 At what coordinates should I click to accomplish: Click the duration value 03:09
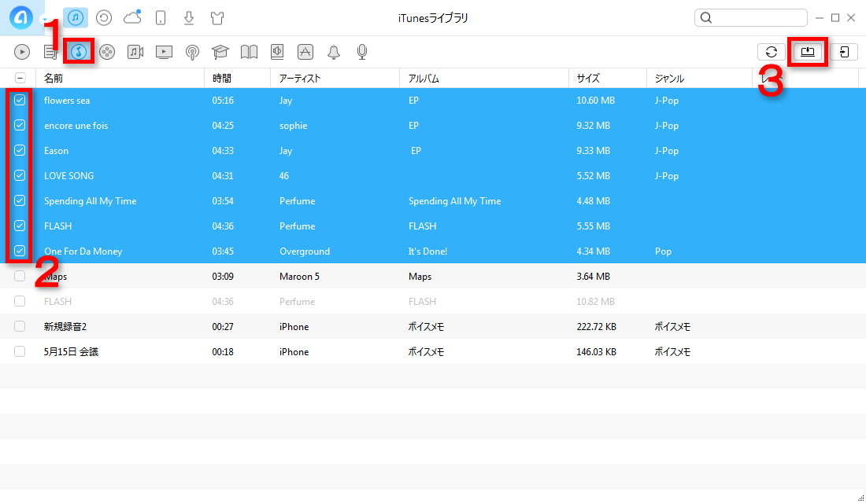pyautogui.click(x=223, y=277)
